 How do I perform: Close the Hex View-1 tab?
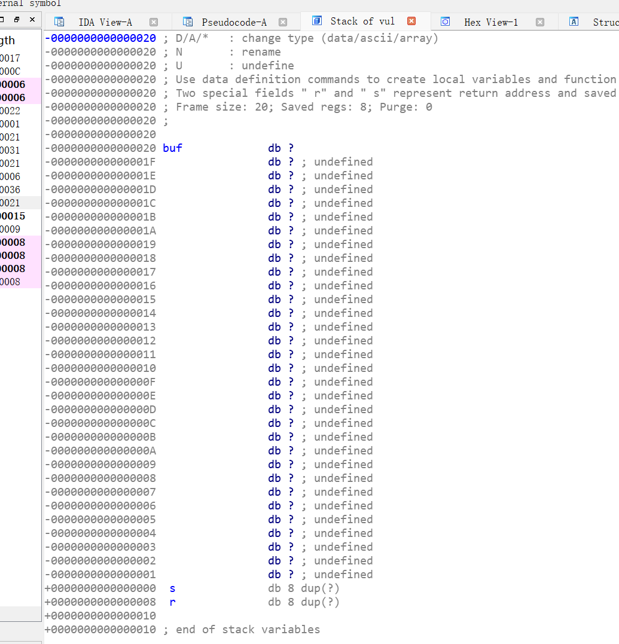pos(540,22)
